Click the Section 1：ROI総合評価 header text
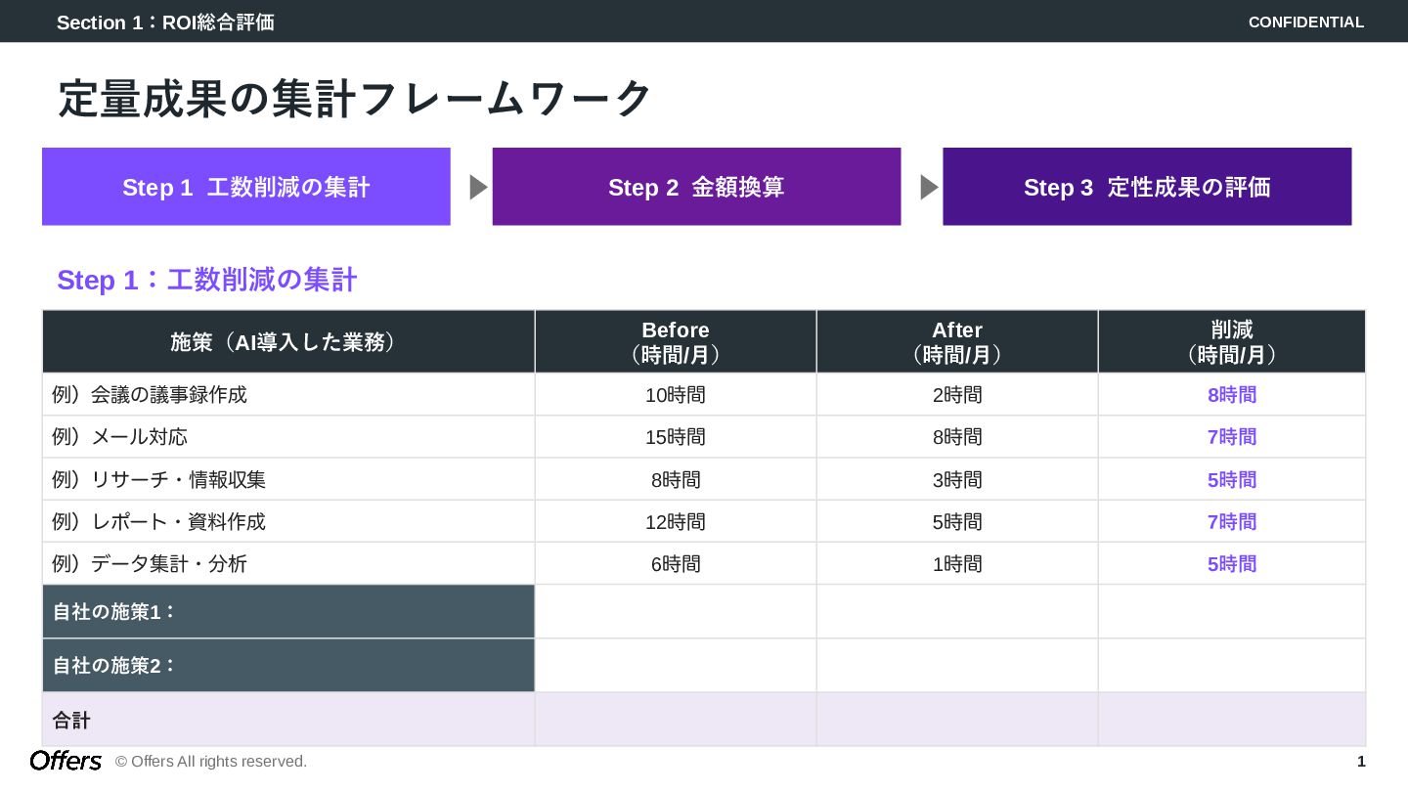1408x792 pixels. 165,22
